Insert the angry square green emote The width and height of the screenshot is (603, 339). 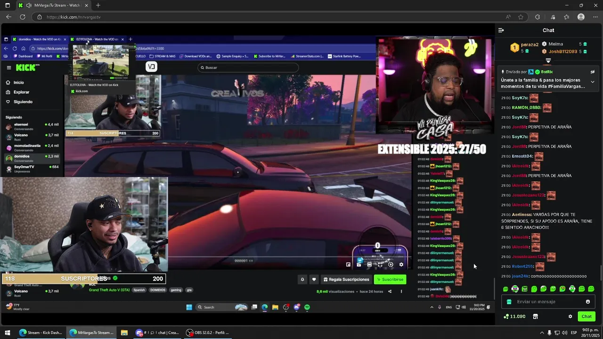click(524, 289)
